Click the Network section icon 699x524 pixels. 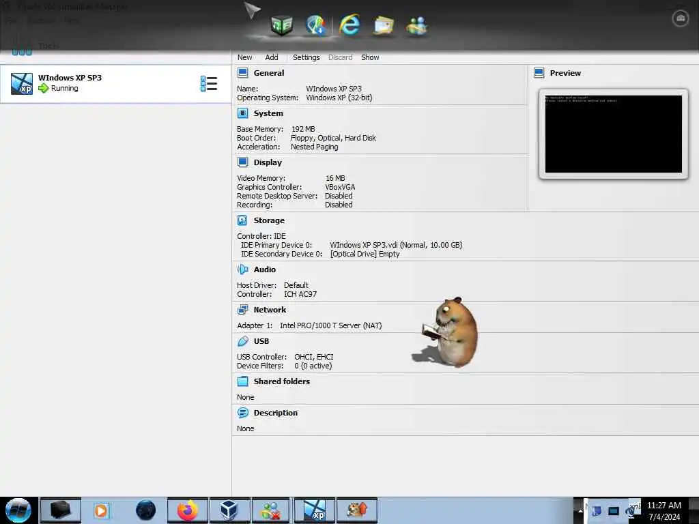point(242,310)
